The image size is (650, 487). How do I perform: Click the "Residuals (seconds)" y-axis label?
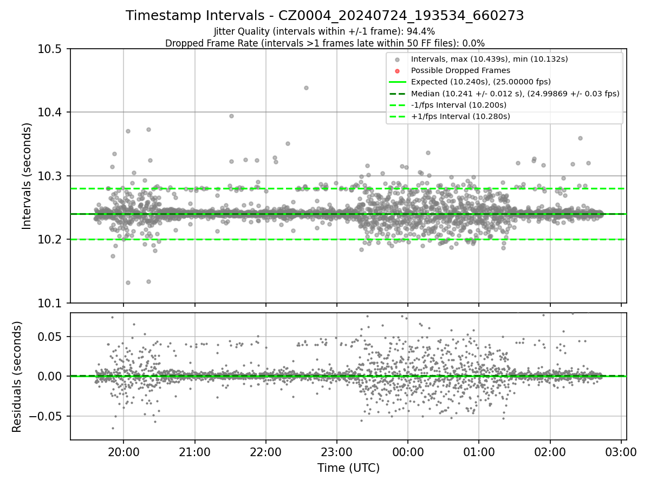(17, 377)
